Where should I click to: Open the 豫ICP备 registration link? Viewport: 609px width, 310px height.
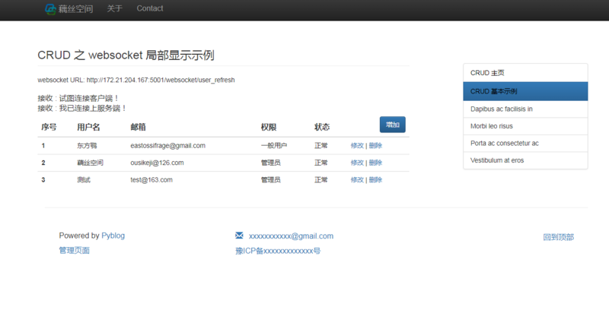pyautogui.click(x=278, y=251)
